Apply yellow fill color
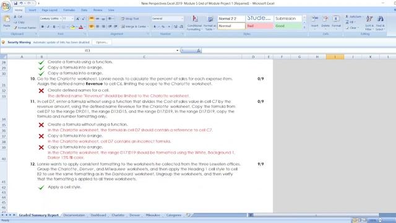396x223 pixels. tap(73, 27)
